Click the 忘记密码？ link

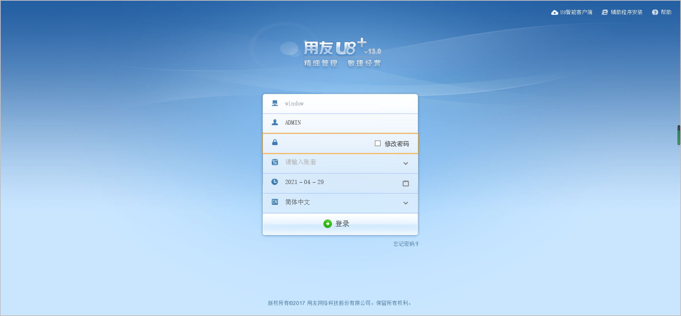coord(406,244)
